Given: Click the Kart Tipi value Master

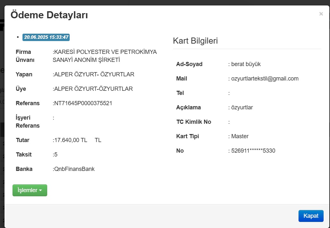Looking at the screenshot, I should click(x=240, y=136).
